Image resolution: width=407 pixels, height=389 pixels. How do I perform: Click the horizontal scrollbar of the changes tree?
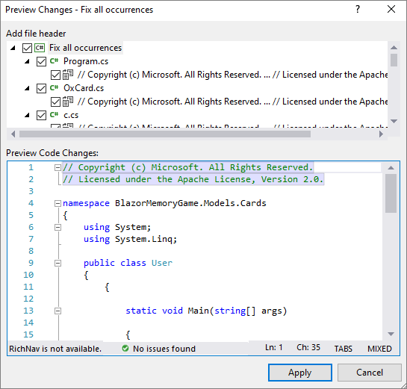tap(165, 134)
